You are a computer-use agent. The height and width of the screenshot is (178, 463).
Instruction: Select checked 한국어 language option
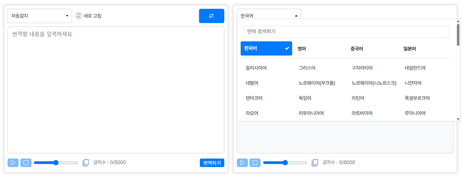pos(266,49)
